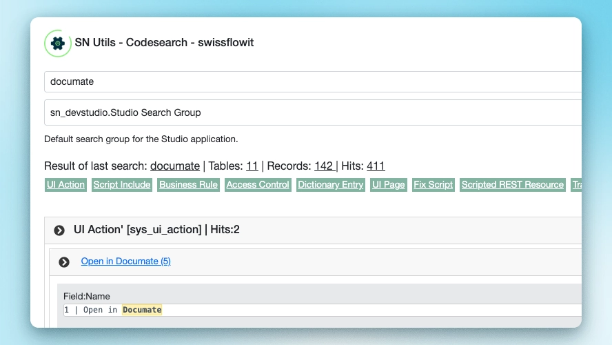Click the SN Utils gear logo icon
Viewport: 612px width, 345px height.
[x=58, y=43]
